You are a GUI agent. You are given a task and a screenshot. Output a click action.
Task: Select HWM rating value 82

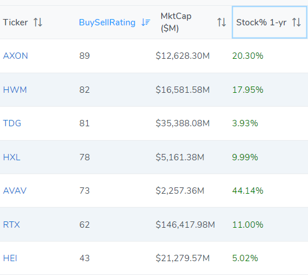(84, 90)
